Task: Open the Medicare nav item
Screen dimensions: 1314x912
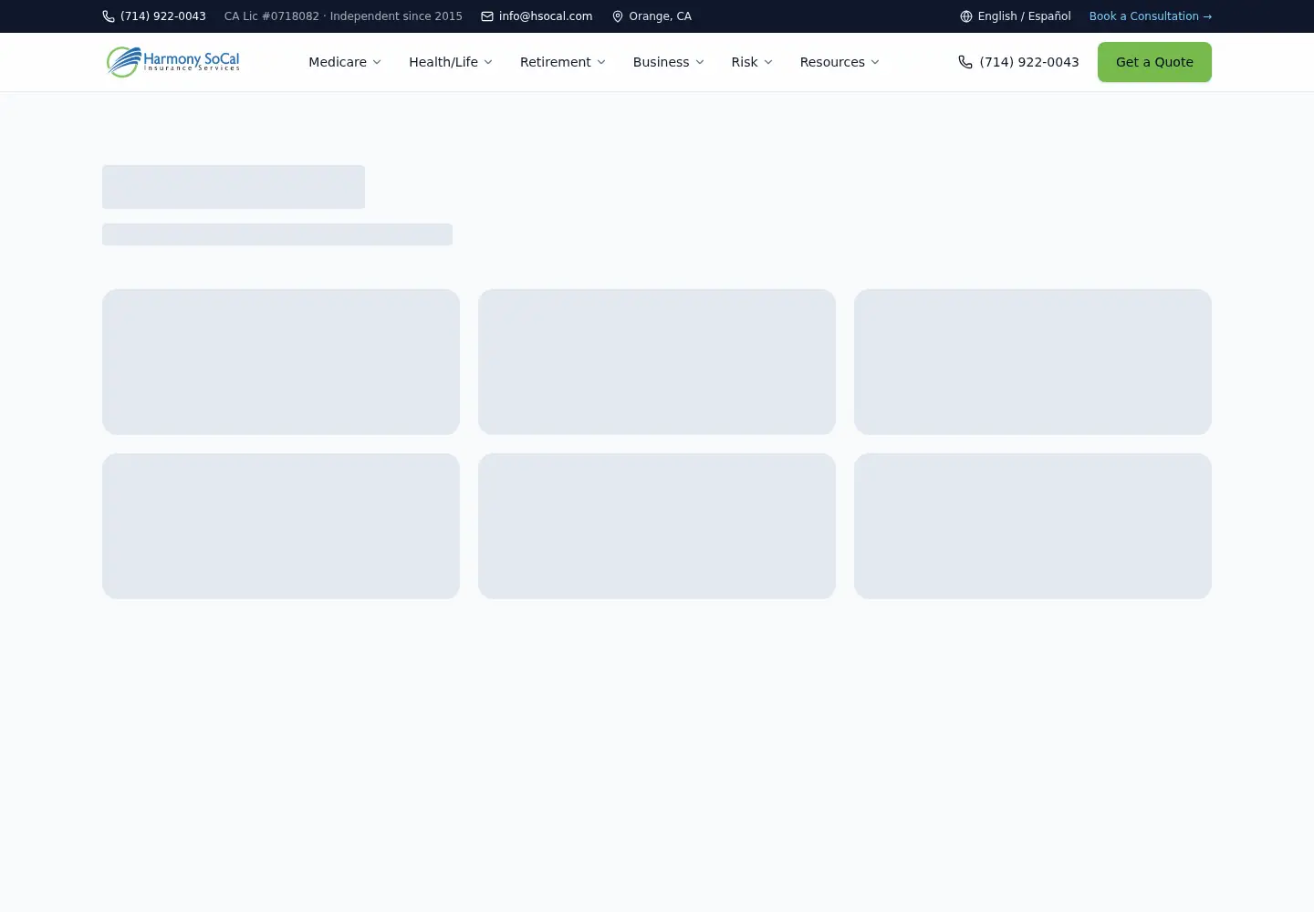Action: click(x=345, y=62)
